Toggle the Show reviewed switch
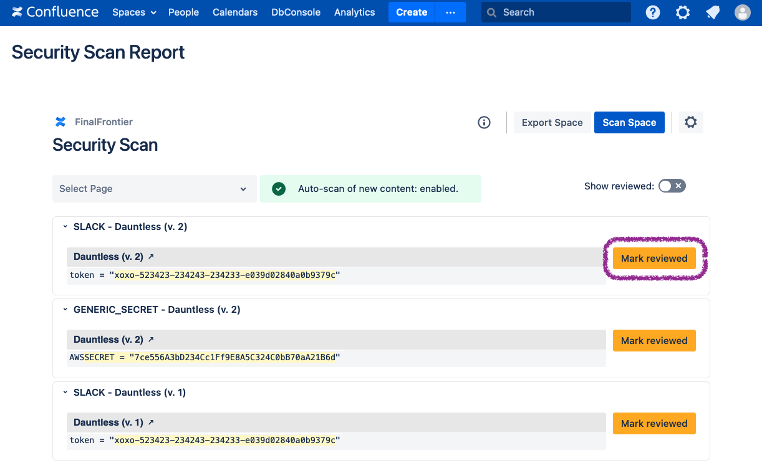 672,186
